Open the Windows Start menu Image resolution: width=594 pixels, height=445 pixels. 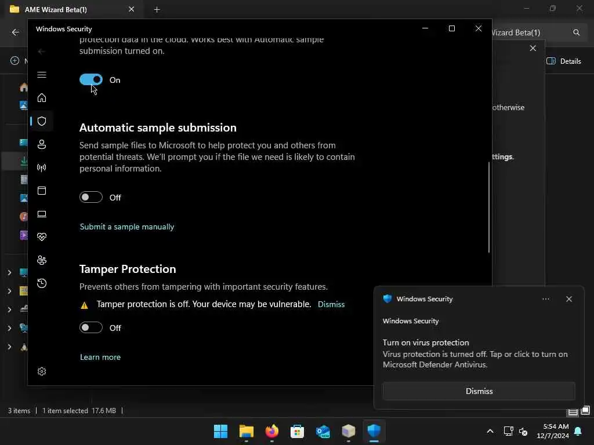point(220,431)
